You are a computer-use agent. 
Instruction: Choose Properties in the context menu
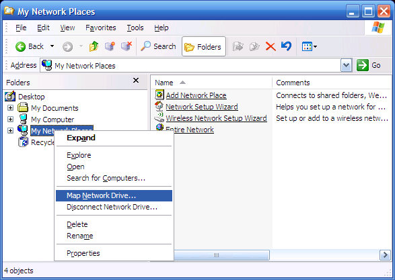pyautogui.click(x=114, y=253)
